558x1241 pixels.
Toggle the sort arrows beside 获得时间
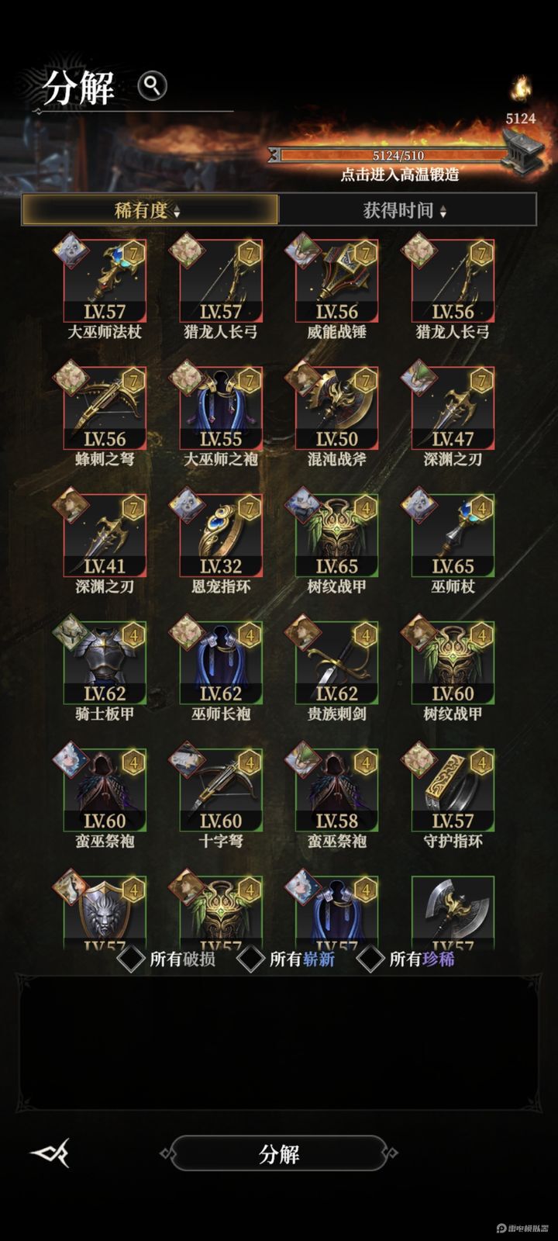coord(443,211)
